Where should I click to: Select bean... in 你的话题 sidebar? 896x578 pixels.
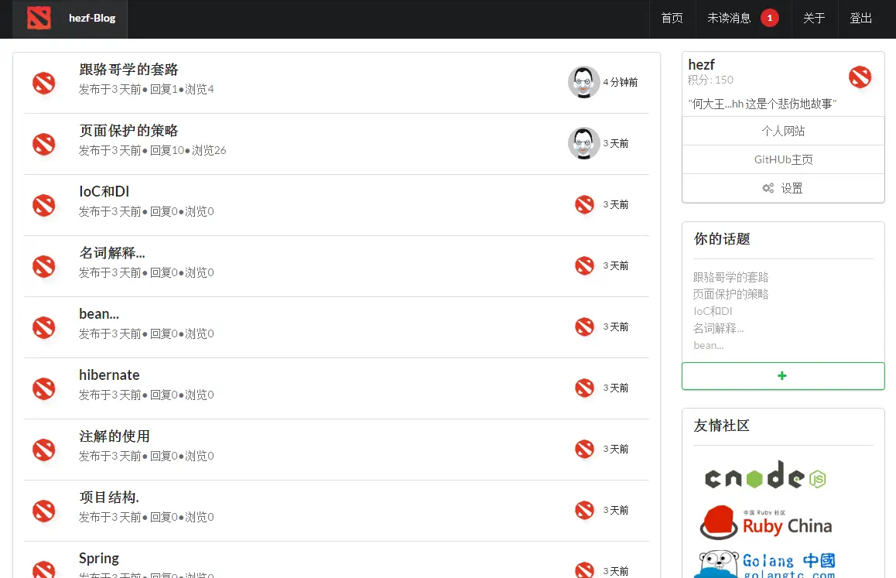click(709, 345)
